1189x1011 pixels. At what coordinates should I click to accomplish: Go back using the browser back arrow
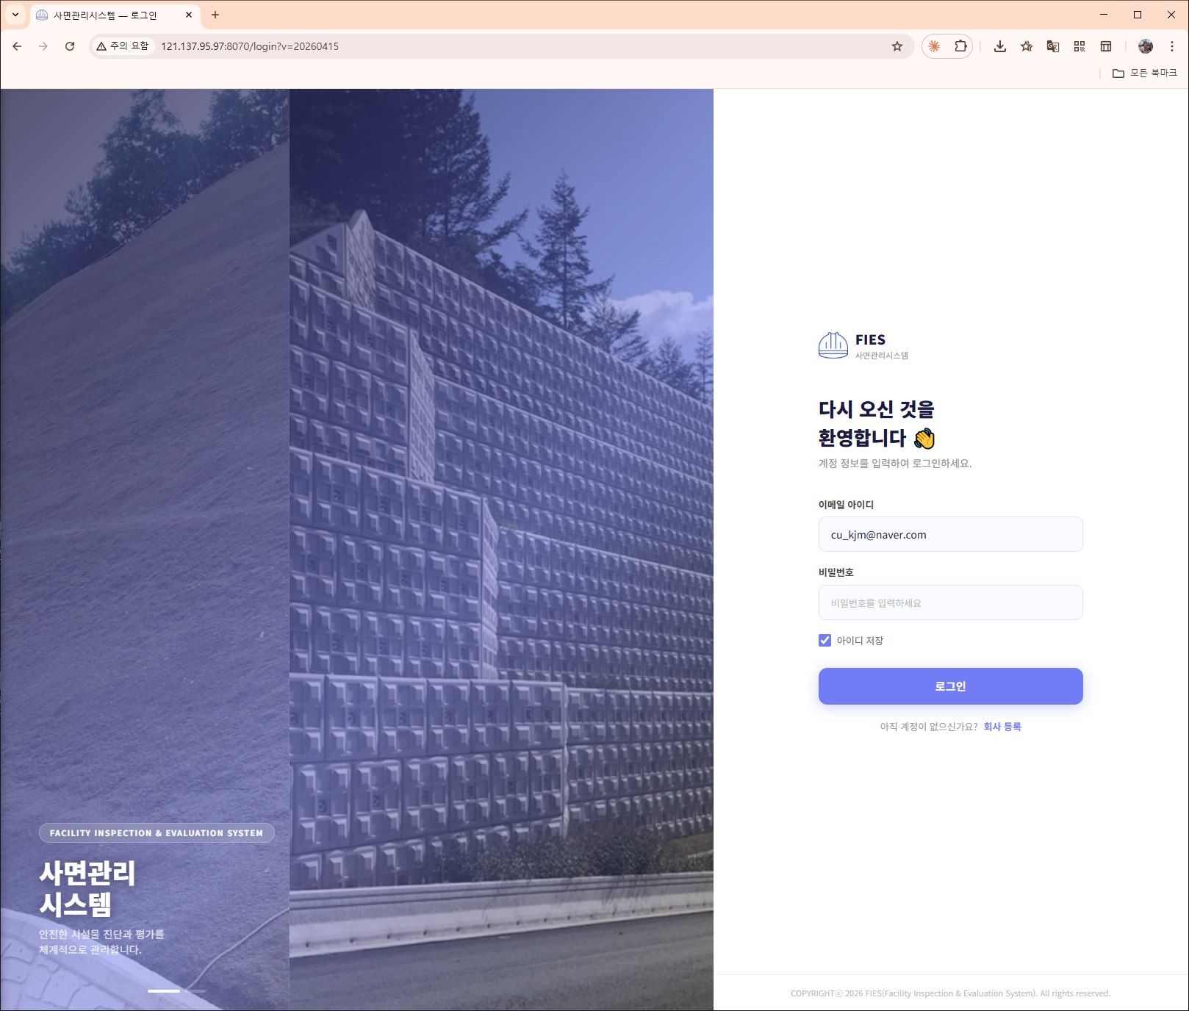tap(17, 46)
